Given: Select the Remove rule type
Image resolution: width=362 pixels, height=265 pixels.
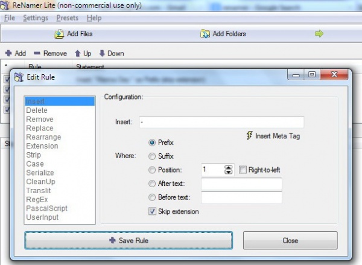Looking at the screenshot, I should (x=60, y=119).
